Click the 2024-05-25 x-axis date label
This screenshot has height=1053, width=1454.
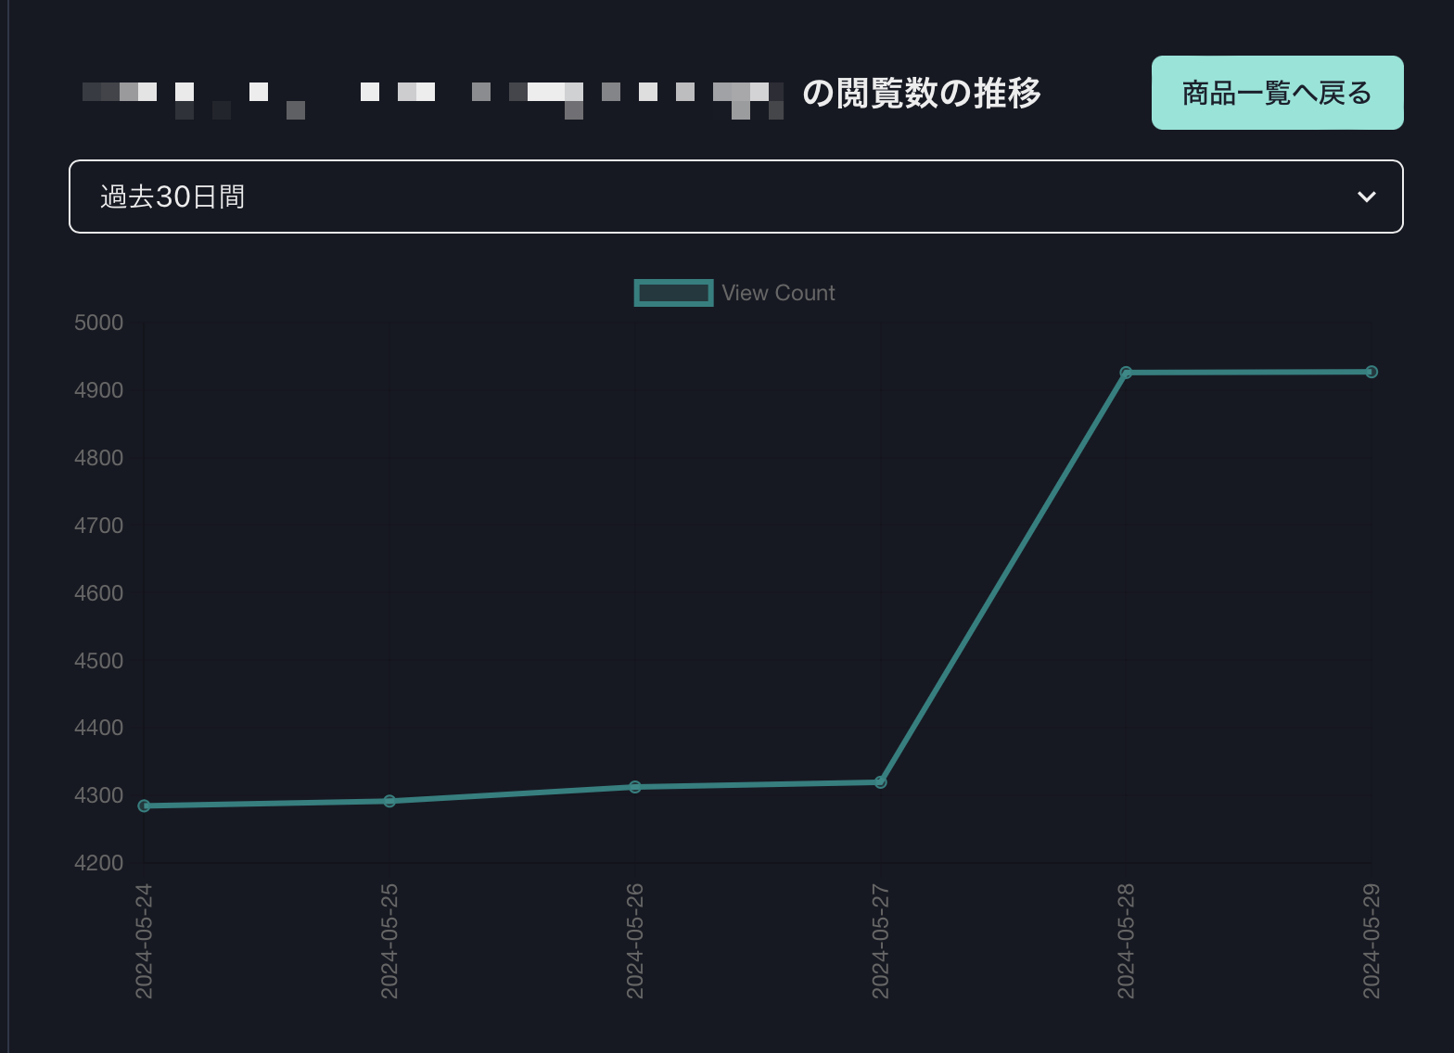tap(389, 941)
